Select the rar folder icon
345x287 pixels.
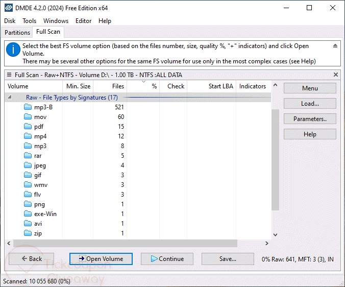pyautogui.click(x=28, y=155)
